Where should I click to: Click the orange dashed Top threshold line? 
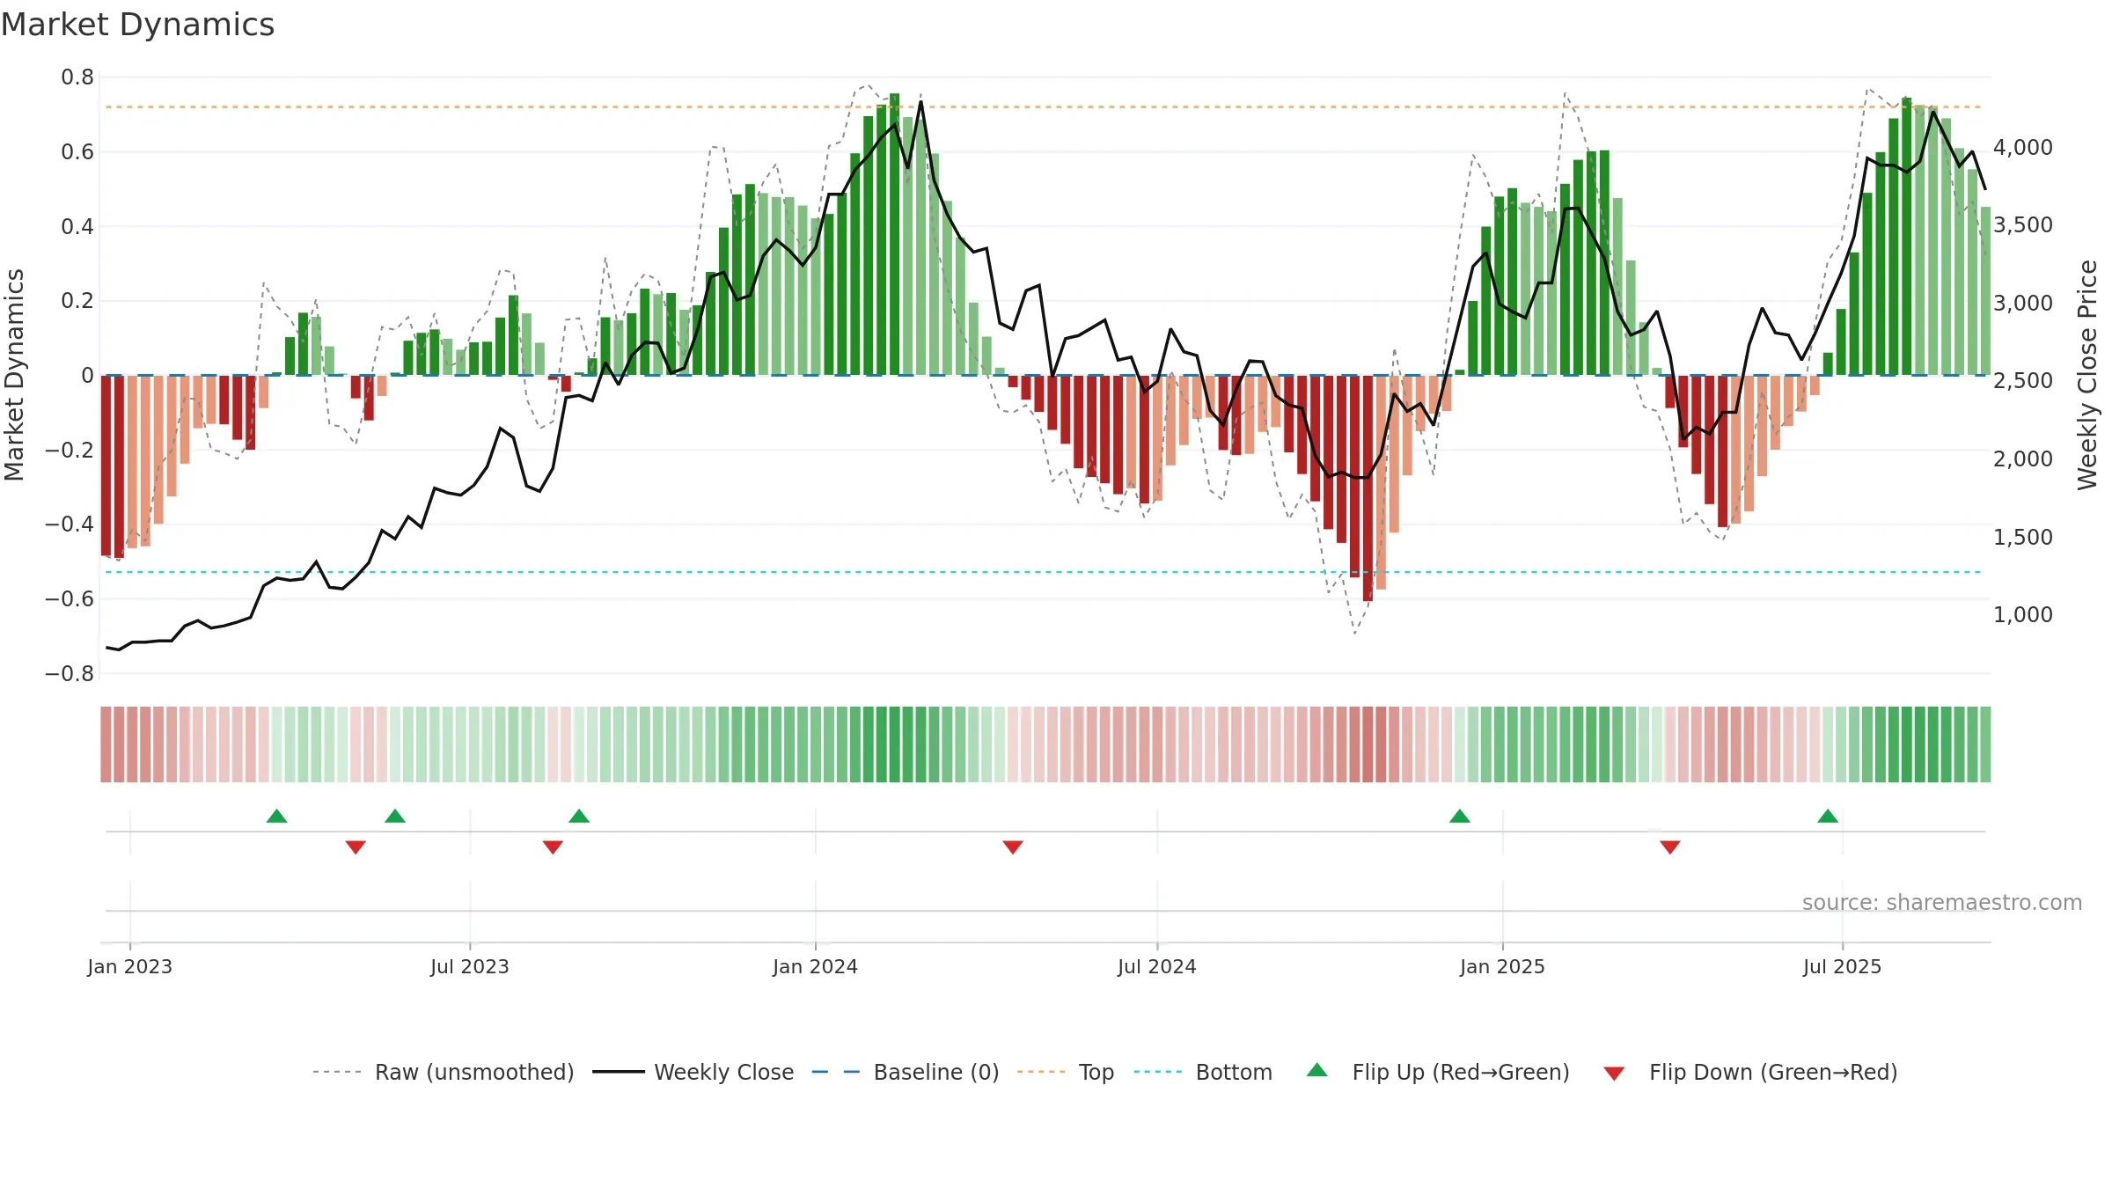coord(1044,107)
